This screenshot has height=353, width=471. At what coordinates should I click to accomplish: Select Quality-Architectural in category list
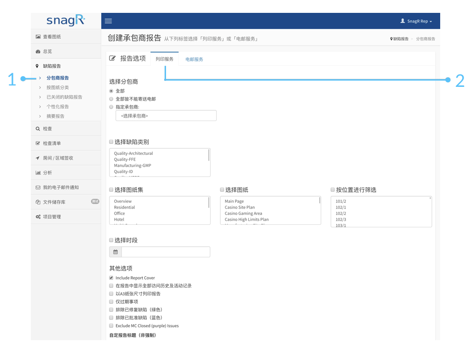pyautogui.click(x=133, y=154)
